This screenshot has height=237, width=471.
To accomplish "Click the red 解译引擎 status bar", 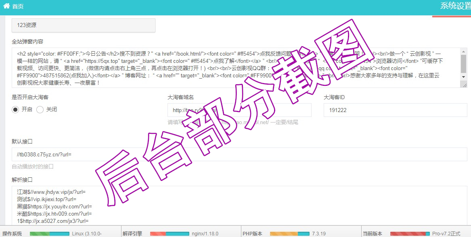I will point(169,234).
